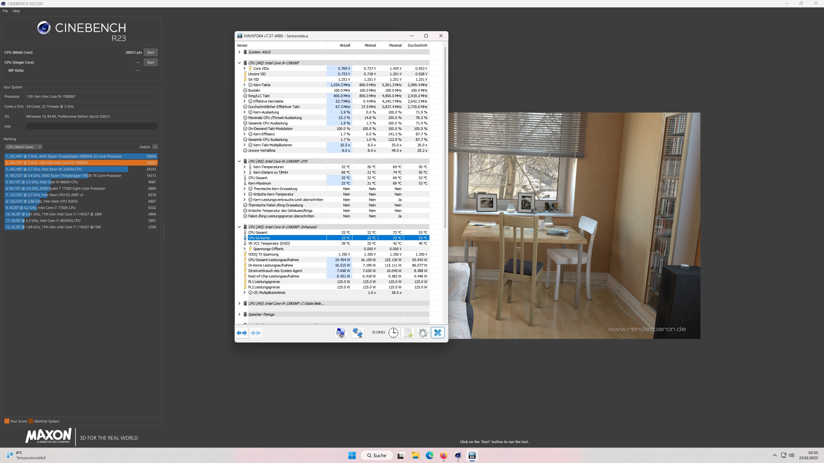Open the Help menu
The width and height of the screenshot is (824, 463).
click(x=16, y=11)
